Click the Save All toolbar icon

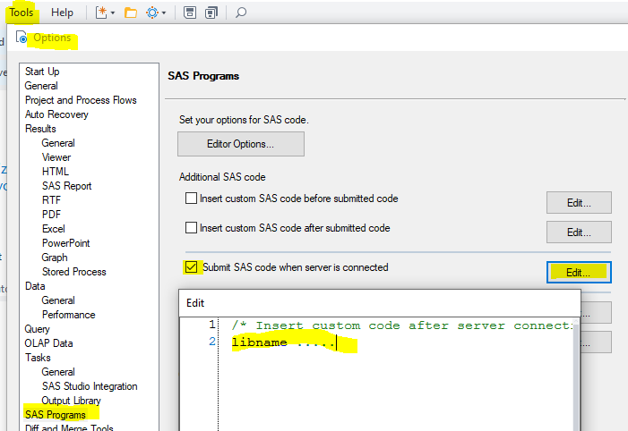pos(211,13)
